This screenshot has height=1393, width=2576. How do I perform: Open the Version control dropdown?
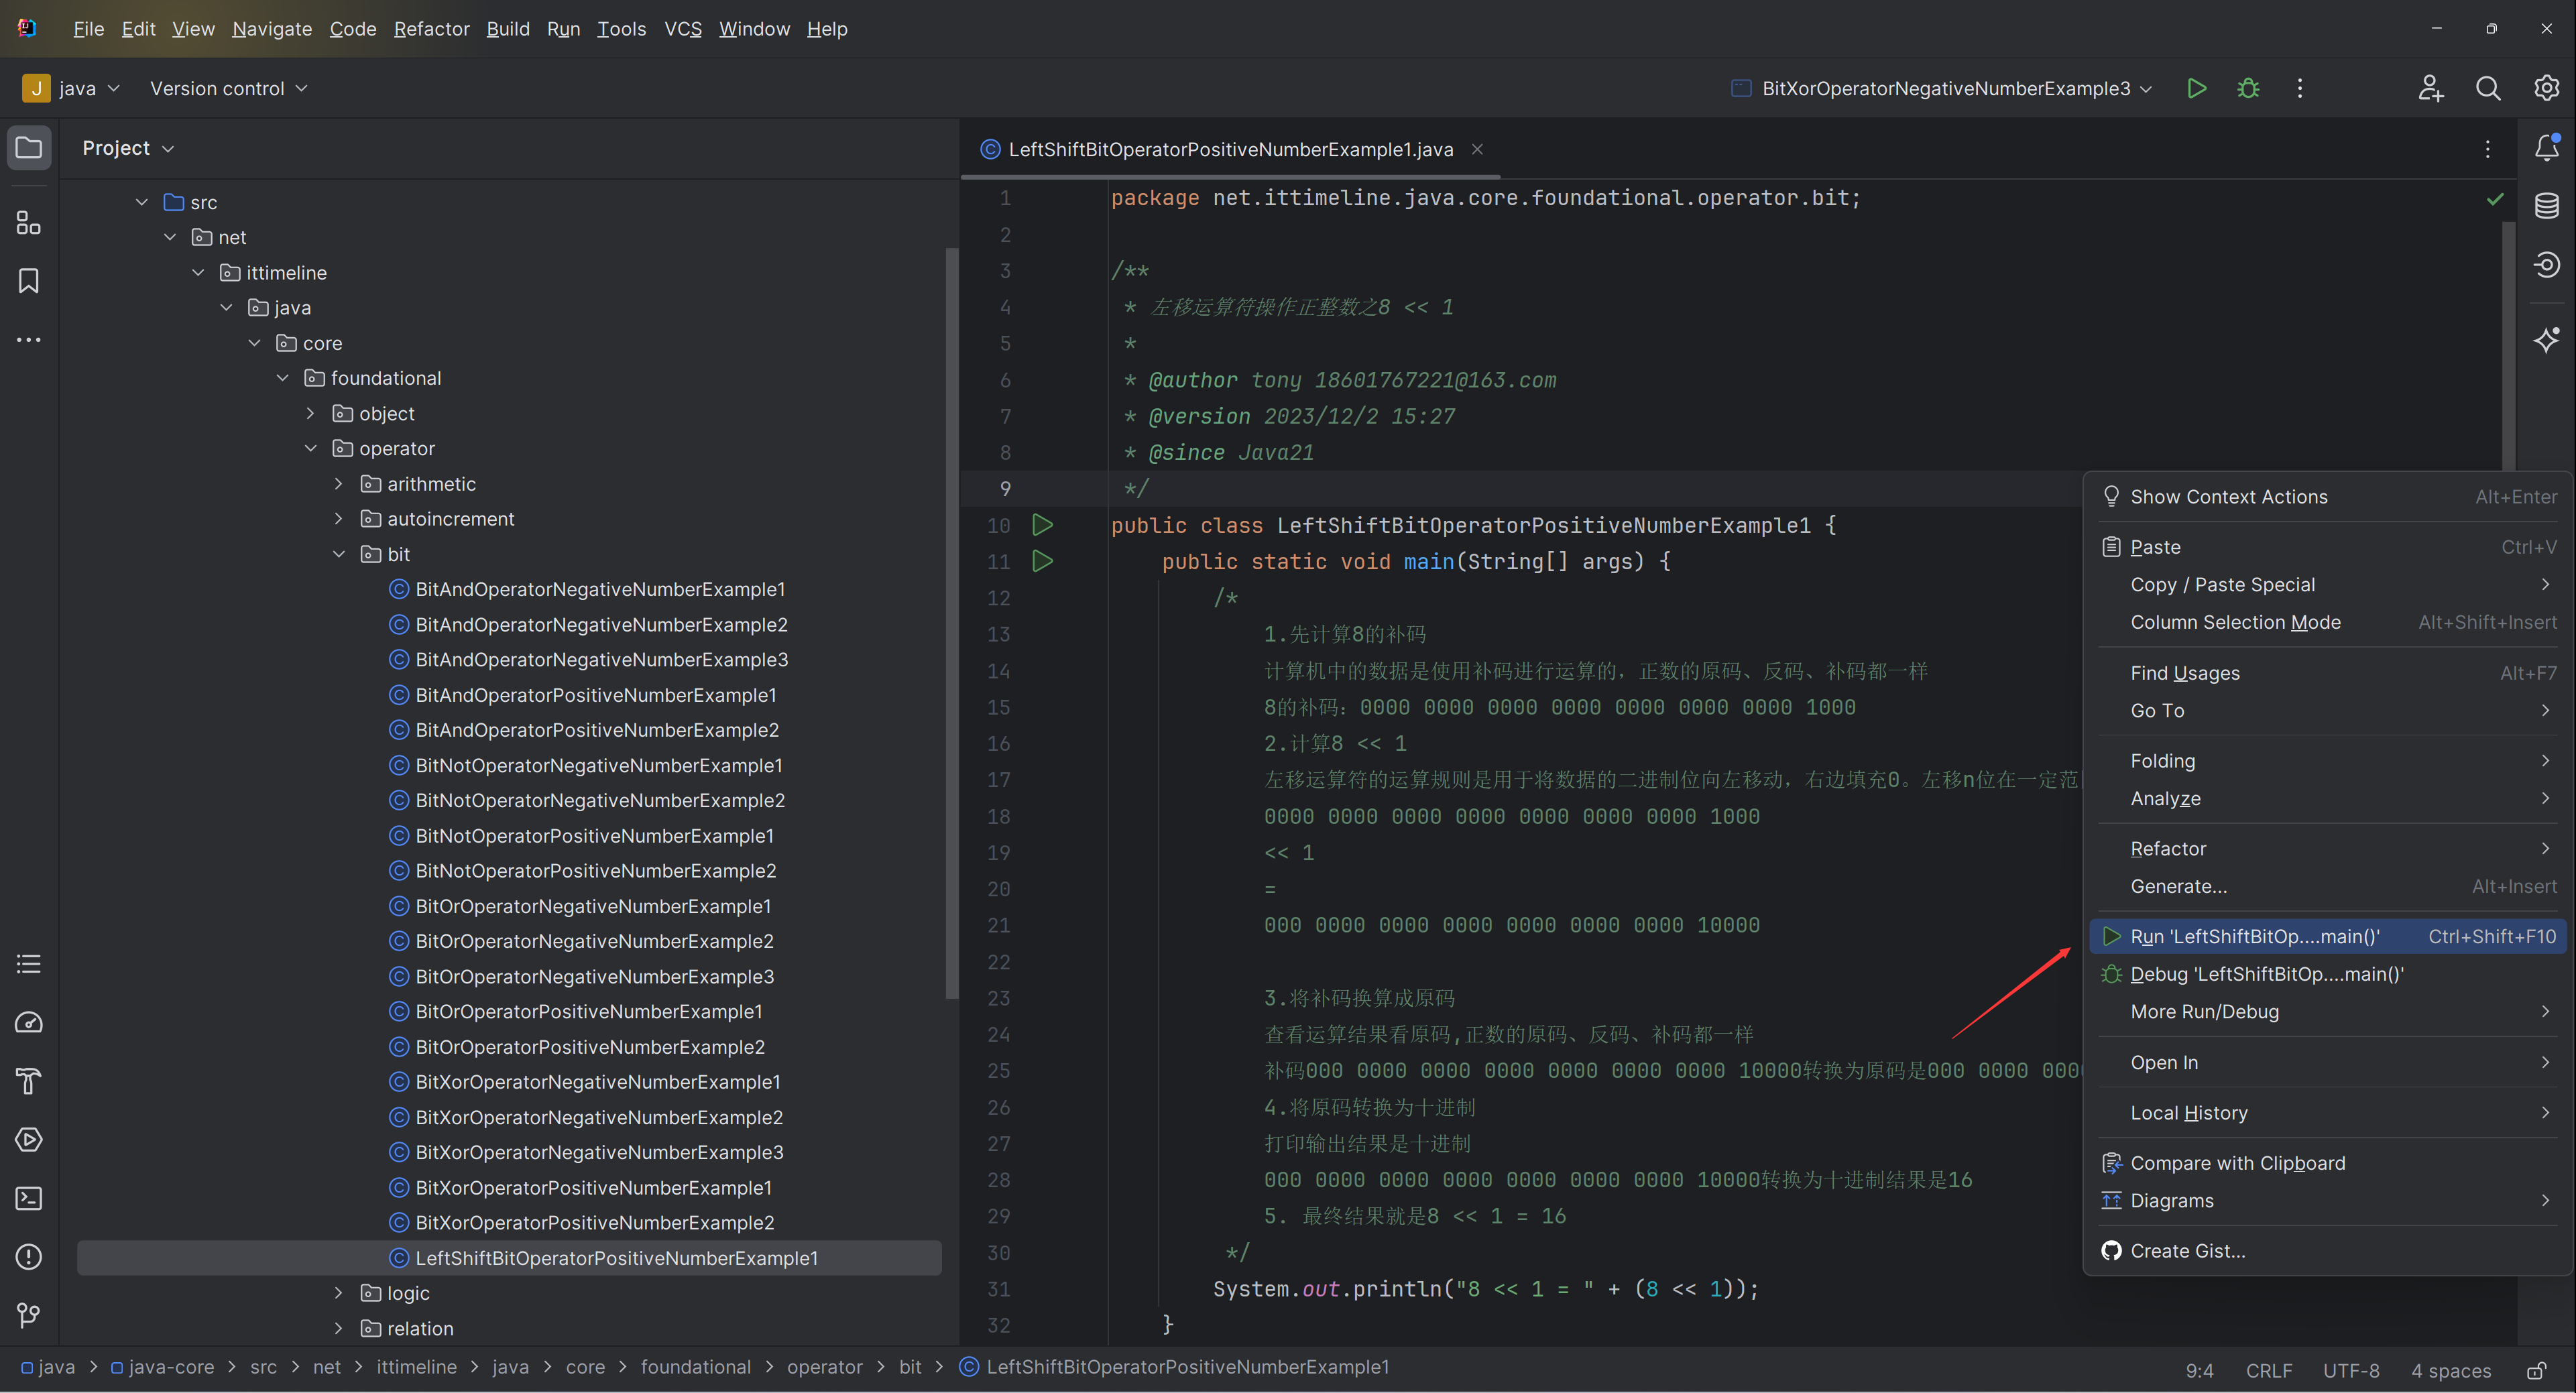click(228, 89)
